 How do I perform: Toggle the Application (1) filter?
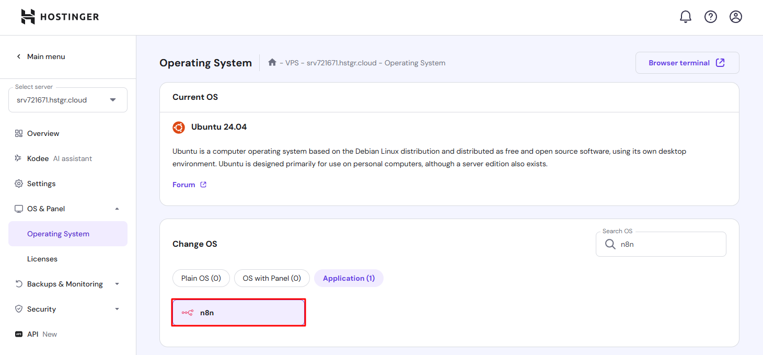(349, 278)
